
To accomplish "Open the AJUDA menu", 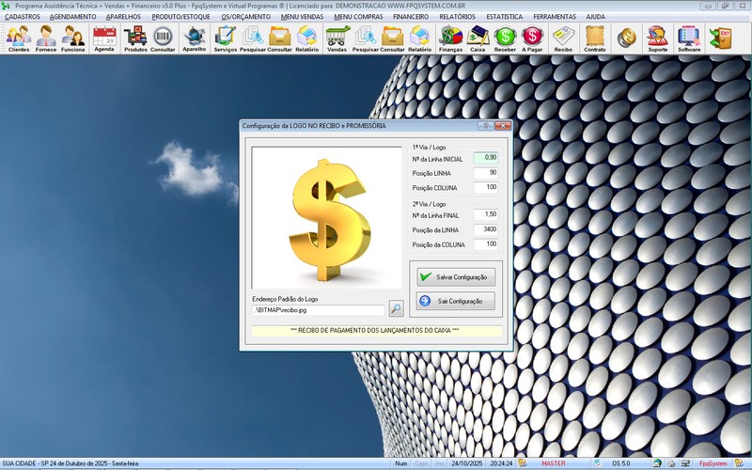I will (x=596, y=16).
